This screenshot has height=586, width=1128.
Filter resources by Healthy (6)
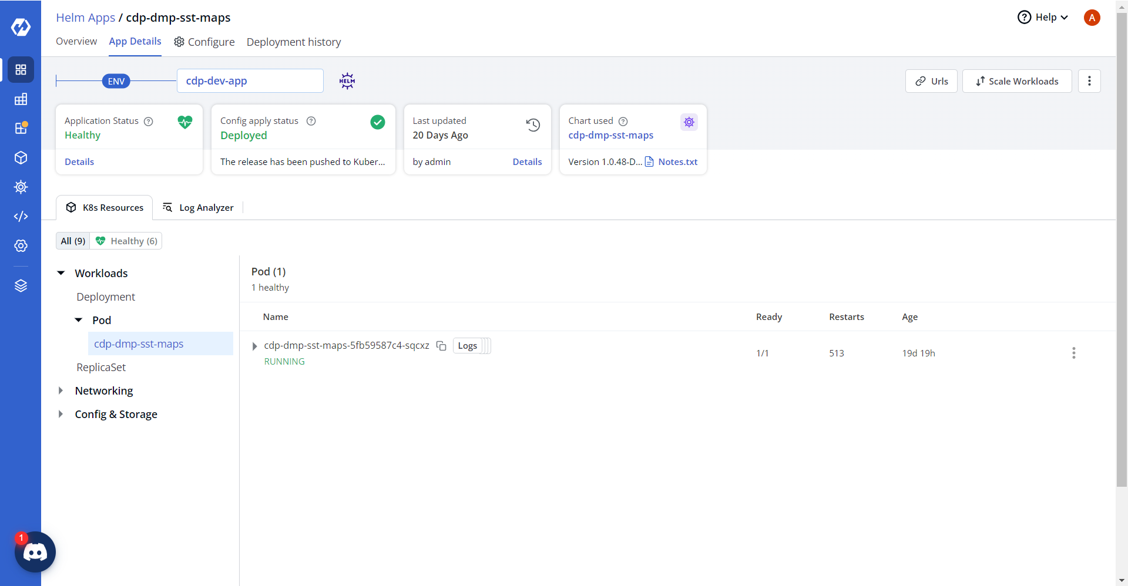click(x=126, y=241)
